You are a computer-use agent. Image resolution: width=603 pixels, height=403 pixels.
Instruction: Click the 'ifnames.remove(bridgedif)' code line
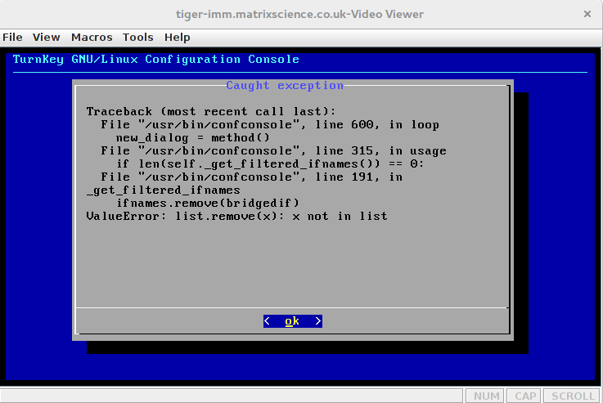click(x=208, y=203)
